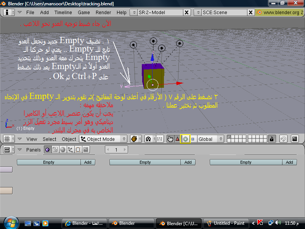
Task: Toggle layer 16 button in 3D header
Action: pyautogui.click(x=250, y=141)
